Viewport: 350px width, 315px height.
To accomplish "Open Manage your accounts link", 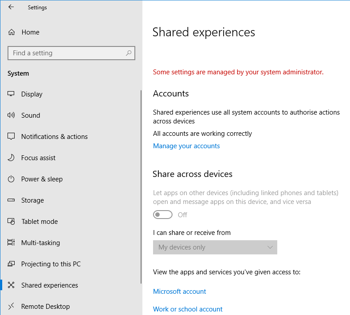I will click(x=186, y=146).
